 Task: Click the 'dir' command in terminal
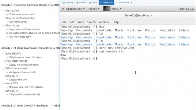click(x=102, y=27)
